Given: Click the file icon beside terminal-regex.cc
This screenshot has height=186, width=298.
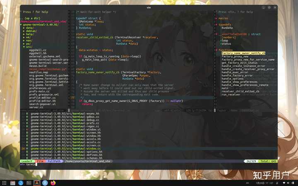Looking at the screenshot, I should pos(27,126).
